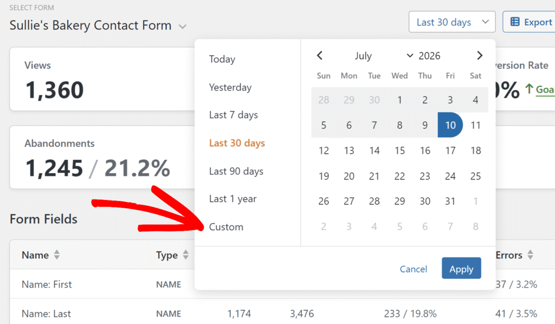This screenshot has height=324, width=555.
Task: Select July 4 on the calendar
Action: (475, 100)
